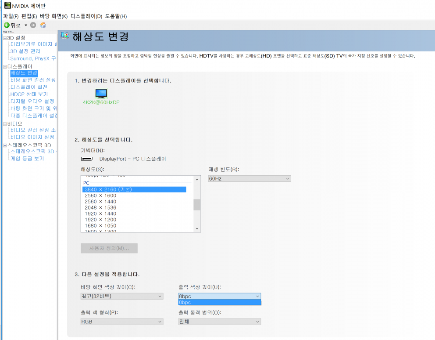Viewport: 435px width, 340px height.
Task: Open the 출력 색상 깊이 dropdown
Action: point(219,297)
